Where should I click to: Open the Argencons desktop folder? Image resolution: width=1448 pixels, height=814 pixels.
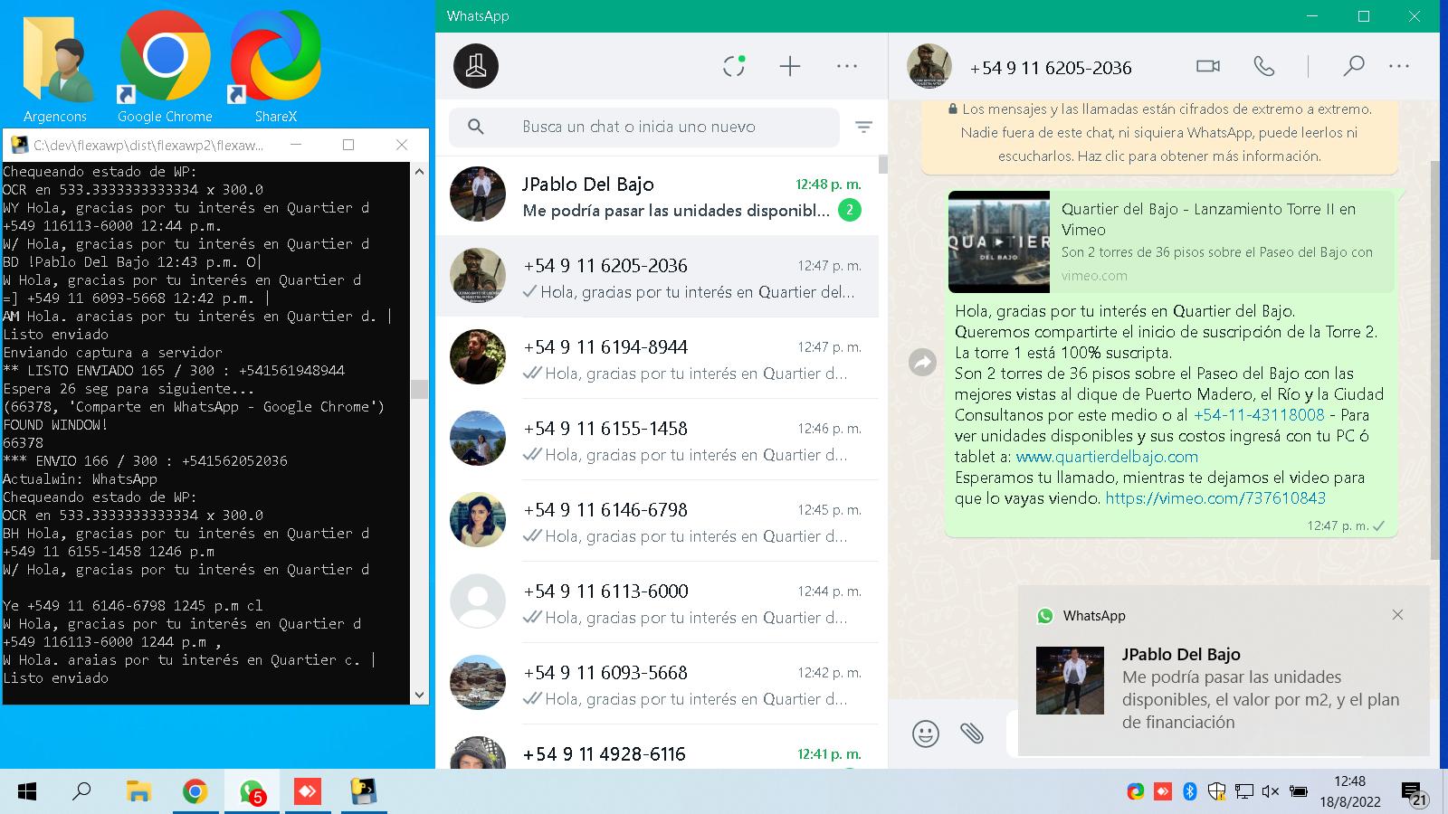pyautogui.click(x=55, y=68)
